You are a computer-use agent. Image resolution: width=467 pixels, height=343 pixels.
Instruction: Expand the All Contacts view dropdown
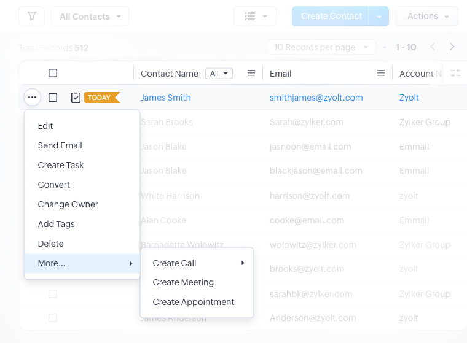pos(90,17)
